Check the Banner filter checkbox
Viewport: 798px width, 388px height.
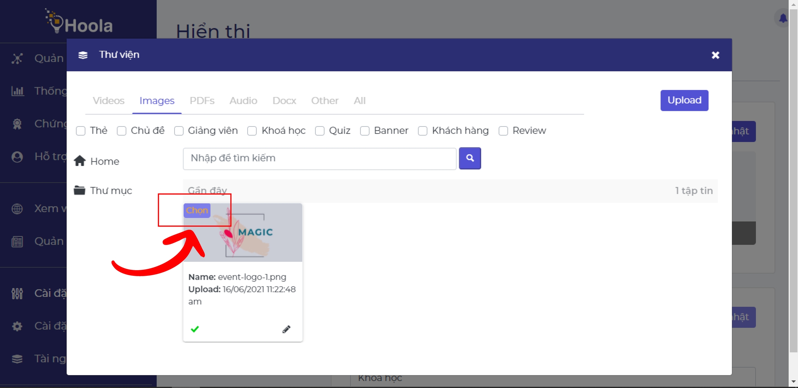tap(365, 131)
